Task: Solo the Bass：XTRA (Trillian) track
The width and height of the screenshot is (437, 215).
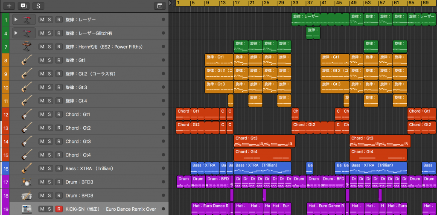Action: click(x=49, y=169)
